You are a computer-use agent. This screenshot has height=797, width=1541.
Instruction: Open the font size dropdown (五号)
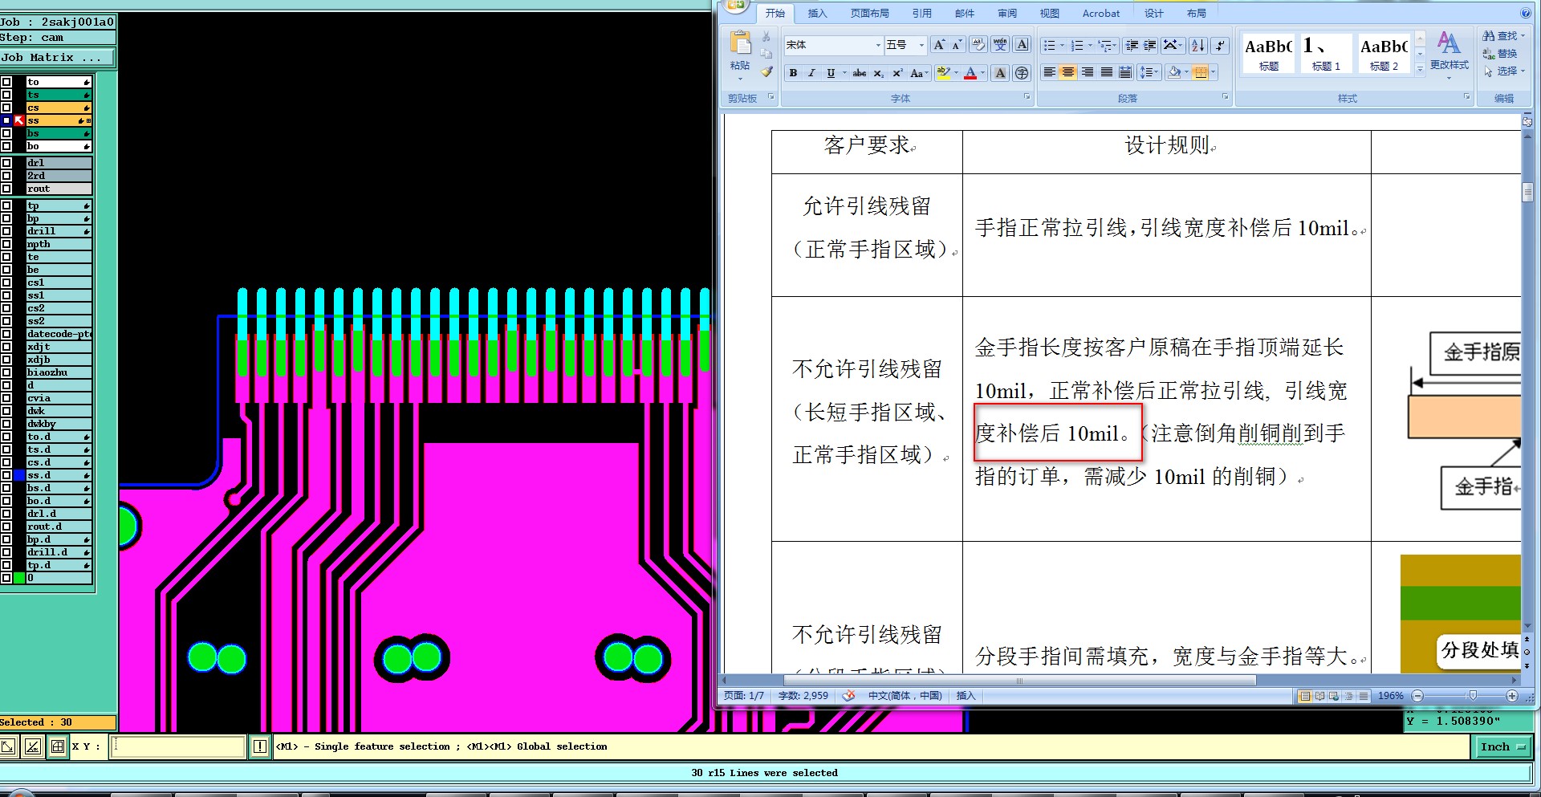tap(921, 45)
